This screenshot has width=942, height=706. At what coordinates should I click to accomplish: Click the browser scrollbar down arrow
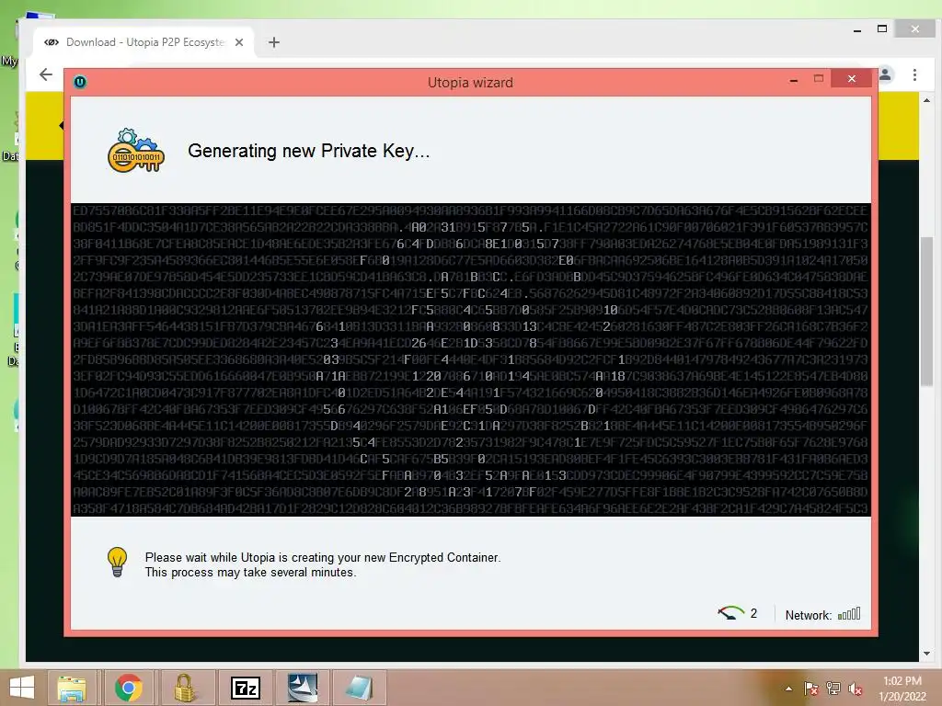coord(926,654)
